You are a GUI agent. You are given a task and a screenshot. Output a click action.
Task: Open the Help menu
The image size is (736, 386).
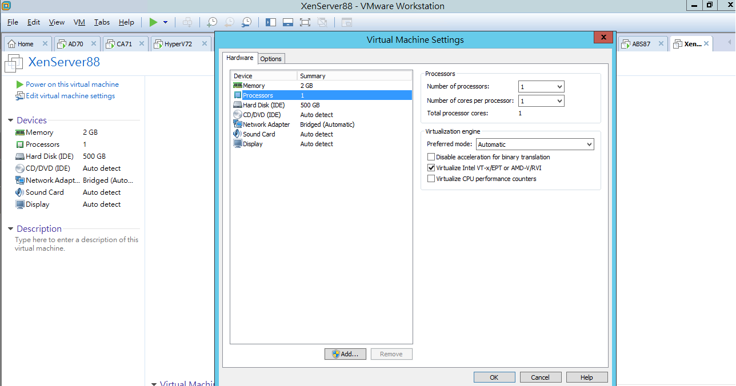coord(126,22)
